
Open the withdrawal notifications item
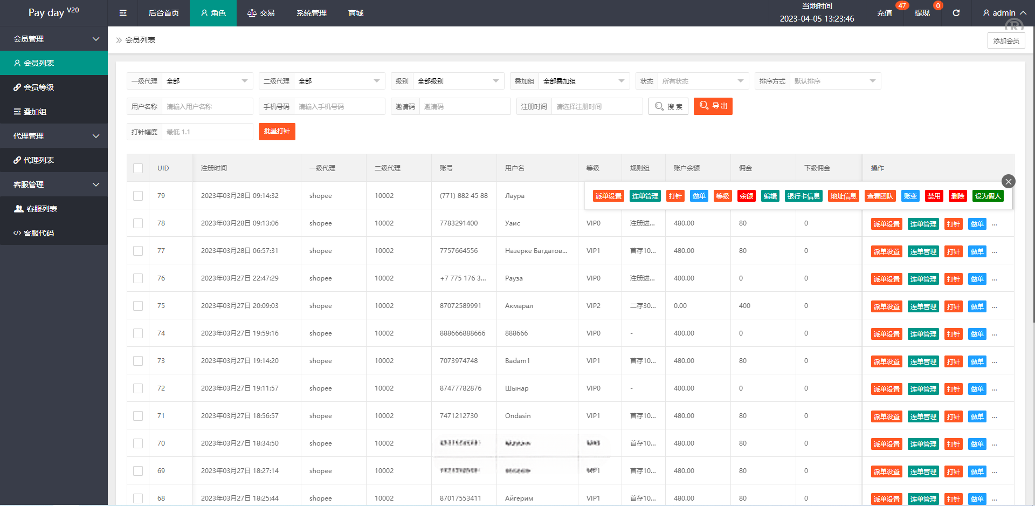(922, 13)
